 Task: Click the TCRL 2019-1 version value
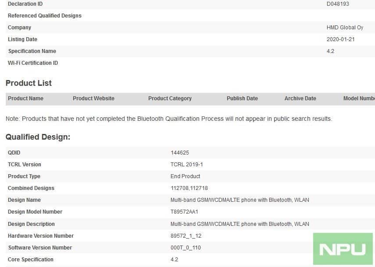click(186, 165)
